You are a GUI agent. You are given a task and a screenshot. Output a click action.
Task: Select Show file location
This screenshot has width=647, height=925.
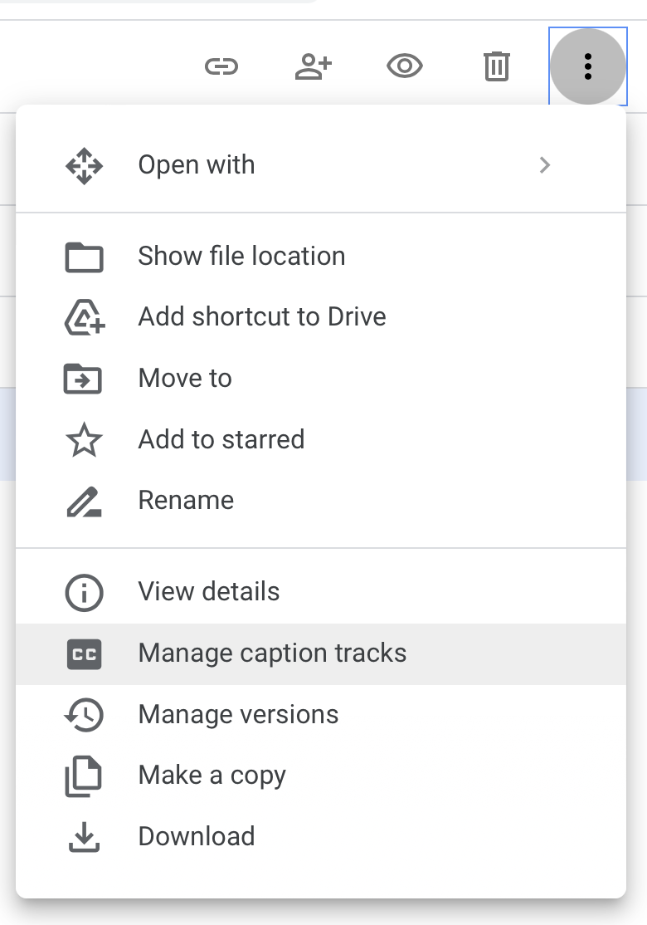click(x=241, y=257)
